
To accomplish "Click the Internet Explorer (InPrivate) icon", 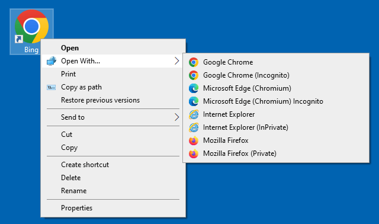I will (194, 127).
